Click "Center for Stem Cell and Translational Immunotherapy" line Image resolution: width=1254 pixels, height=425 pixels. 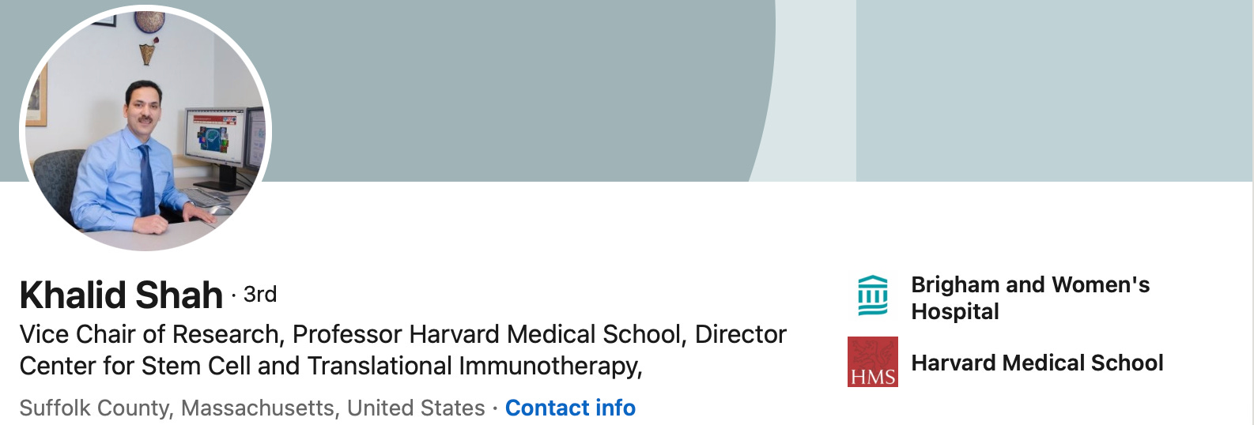[329, 366]
